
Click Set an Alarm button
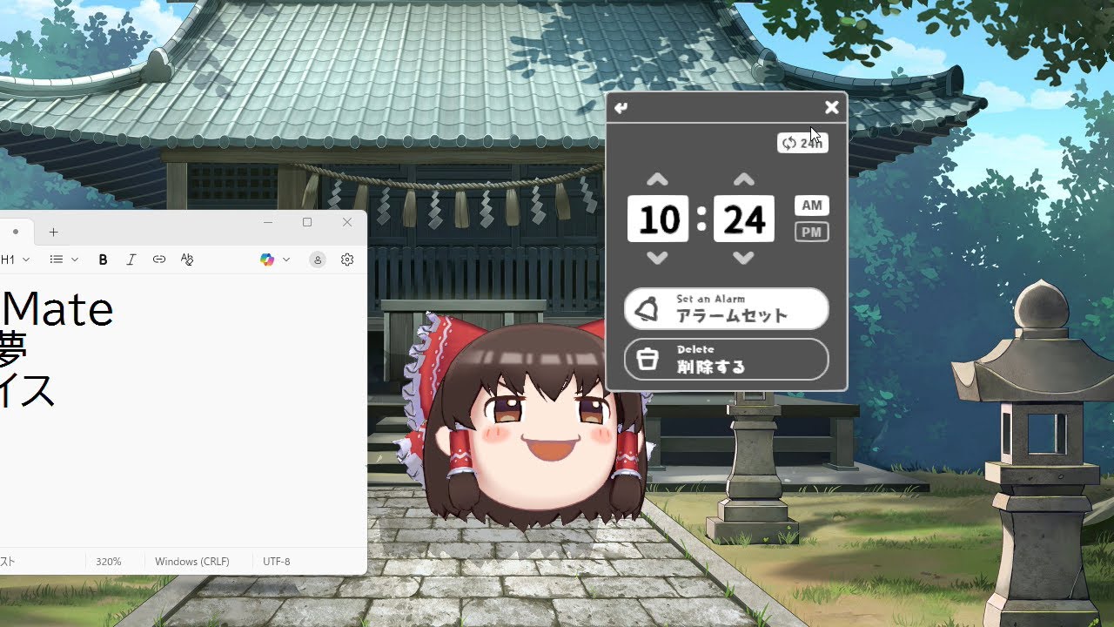(x=727, y=308)
